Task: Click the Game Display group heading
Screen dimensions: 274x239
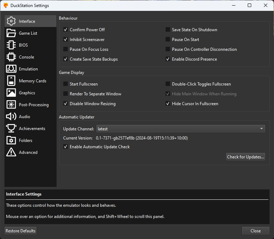Action: (71, 73)
